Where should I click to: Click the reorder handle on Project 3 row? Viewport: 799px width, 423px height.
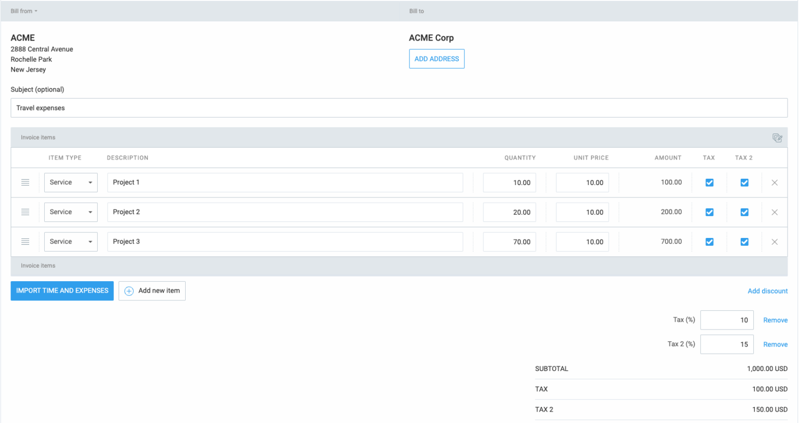coord(25,242)
